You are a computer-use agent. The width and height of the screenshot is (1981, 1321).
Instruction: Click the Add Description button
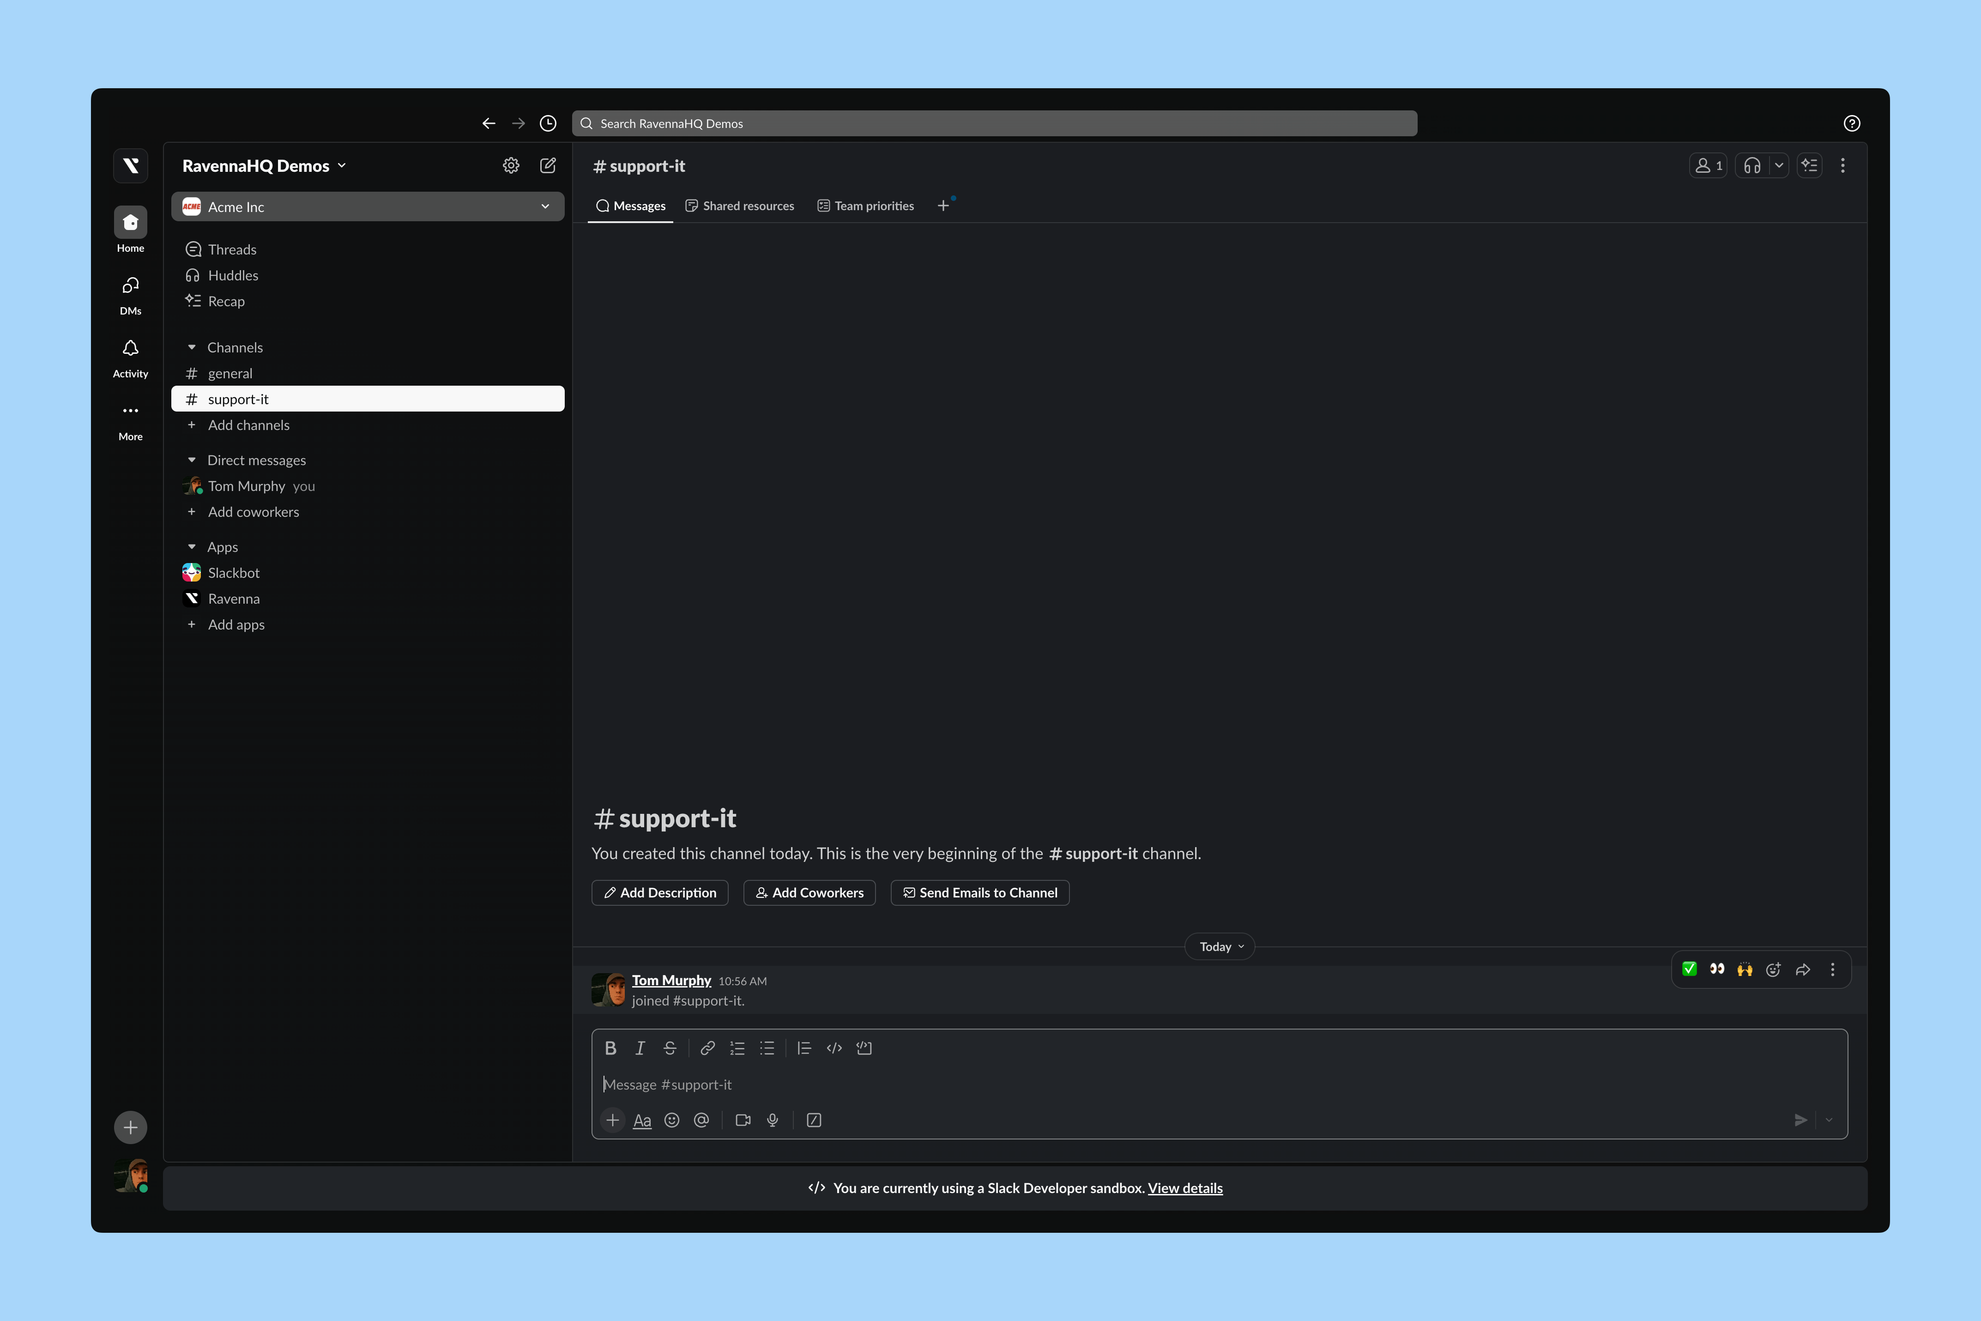point(659,892)
